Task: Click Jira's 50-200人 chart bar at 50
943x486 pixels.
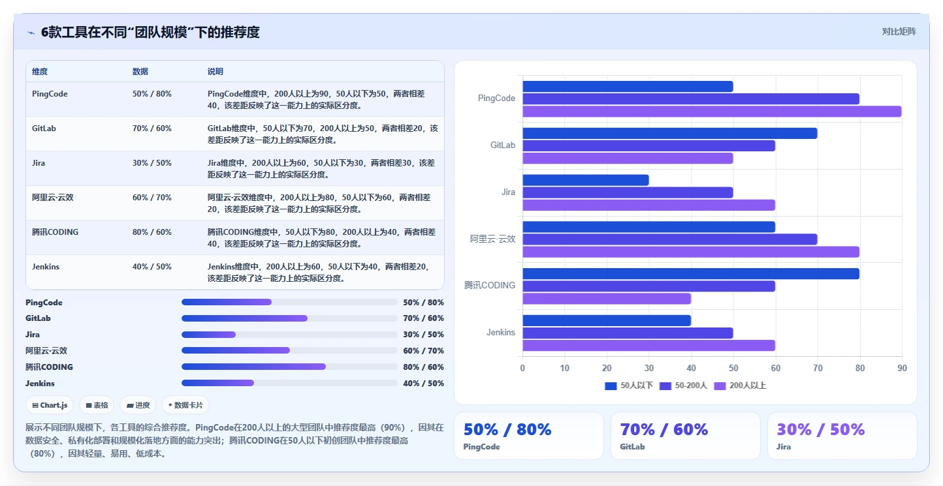Action: [x=628, y=192]
